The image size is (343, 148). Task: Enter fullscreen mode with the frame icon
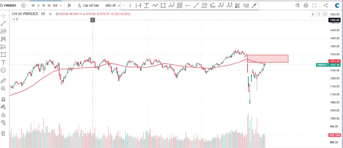click(x=314, y=5)
